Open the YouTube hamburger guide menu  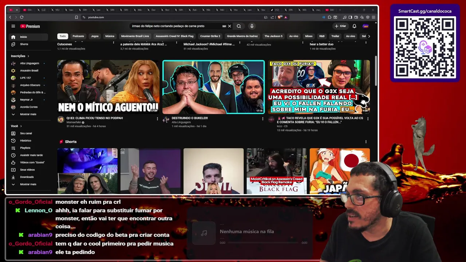pyautogui.click(x=13, y=26)
